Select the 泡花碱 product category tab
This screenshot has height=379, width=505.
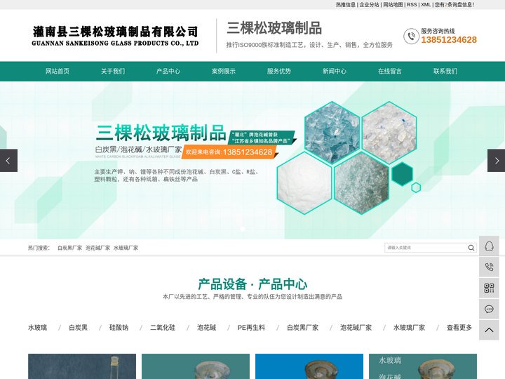click(206, 328)
